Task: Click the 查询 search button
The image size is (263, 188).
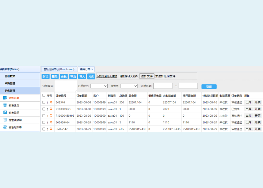Action: click(x=209, y=87)
